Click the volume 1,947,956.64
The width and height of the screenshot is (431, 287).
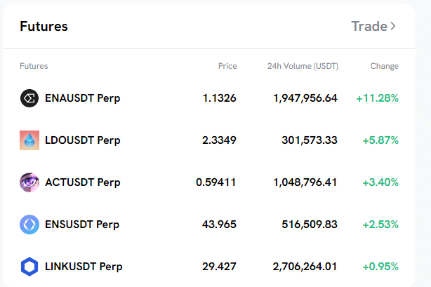pos(305,98)
